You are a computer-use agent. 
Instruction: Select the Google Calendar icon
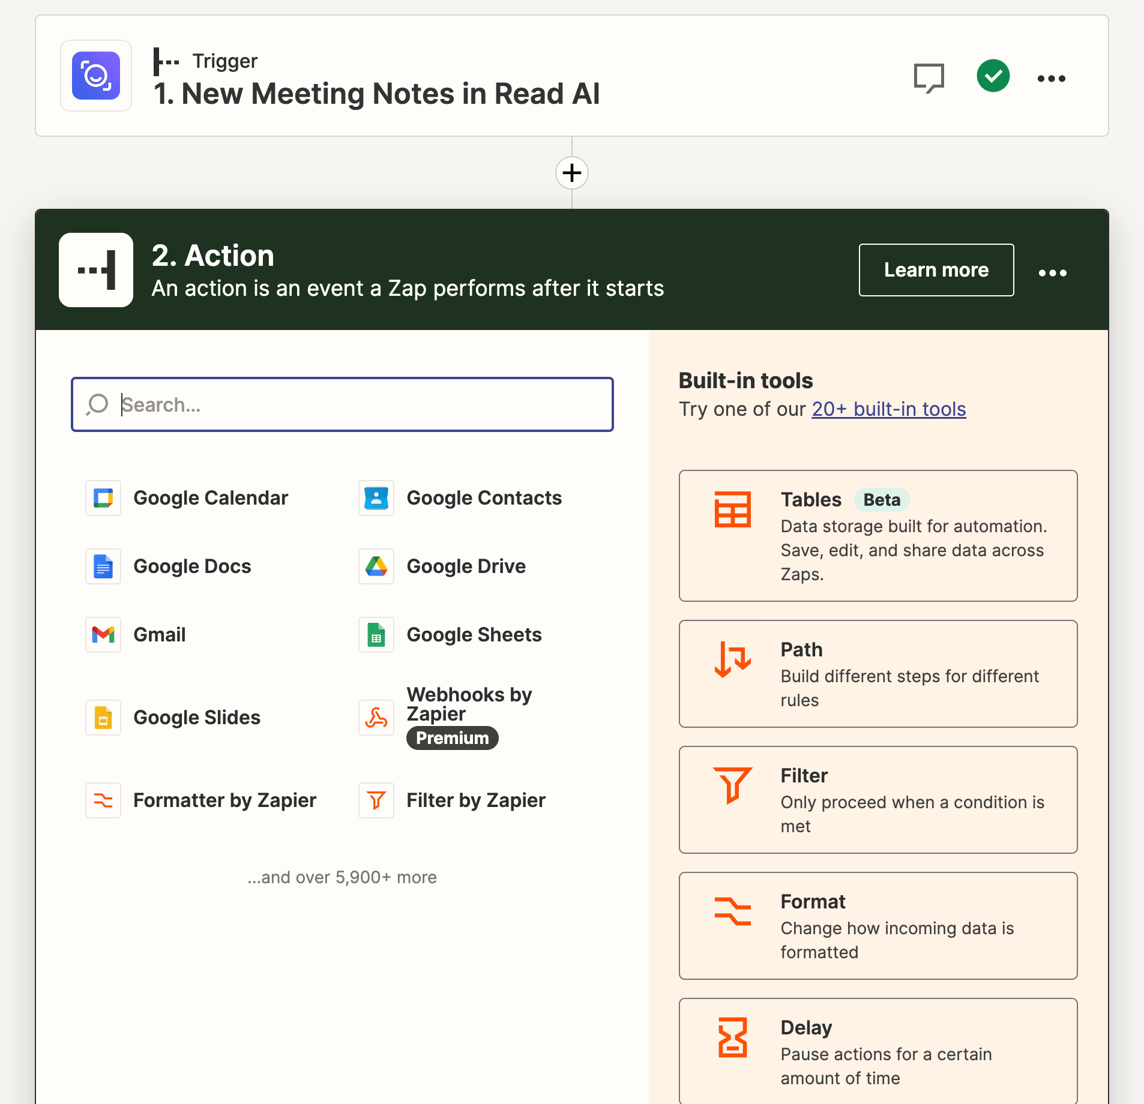point(103,498)
